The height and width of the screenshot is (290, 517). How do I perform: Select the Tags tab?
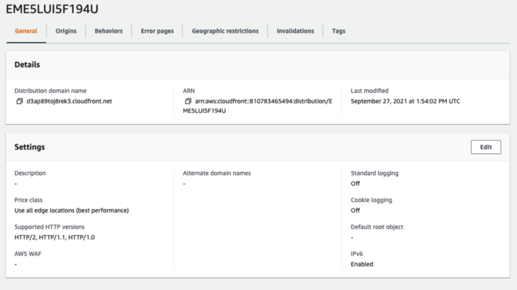pyautogui.click(x=338, y=31)
